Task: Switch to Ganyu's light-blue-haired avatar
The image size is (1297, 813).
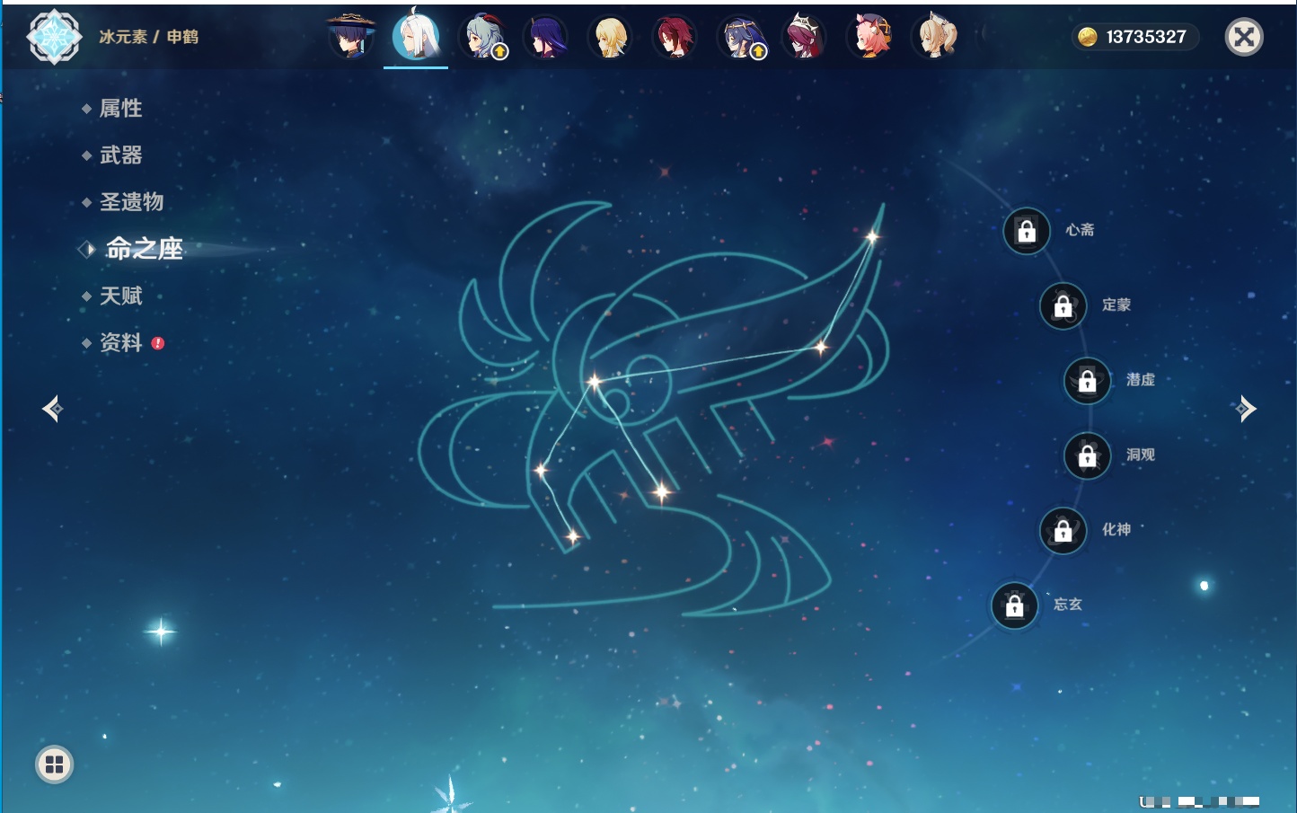Action: click(x=481, y=37)
